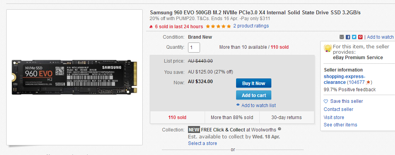Share listing on Twitter icon
This screenshot has width=395, height=155.
[x=354, y=37]
